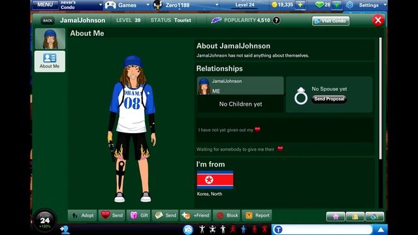Close the profile with red X
The width and height of the screenshot is (418, 235).
click(378, 20)
